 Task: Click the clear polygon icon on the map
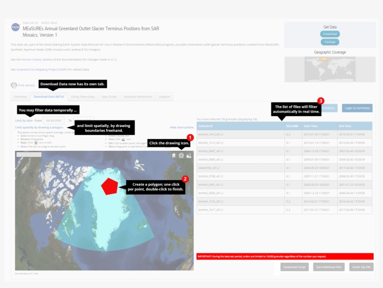click(188, 155)
